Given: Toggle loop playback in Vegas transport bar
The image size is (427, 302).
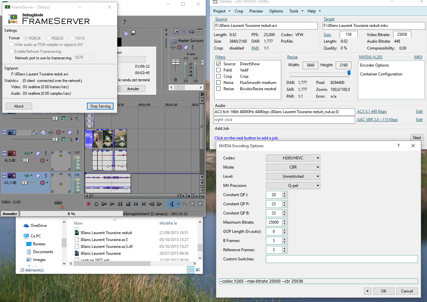Looking at the screenshot, I should 96,204.
